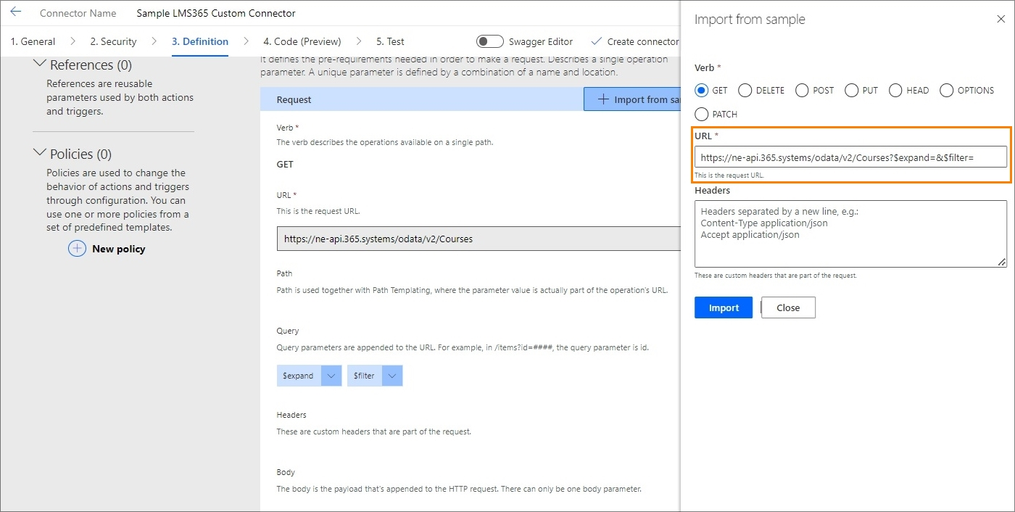Open the 5. Test tab
The height and width of the screenshot is (512, 1015).
point(390,41)
